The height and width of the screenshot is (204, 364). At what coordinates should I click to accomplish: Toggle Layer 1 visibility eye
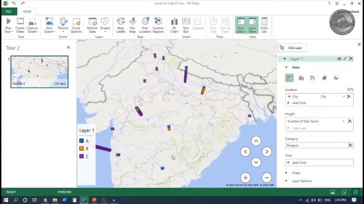click(339, 59)
